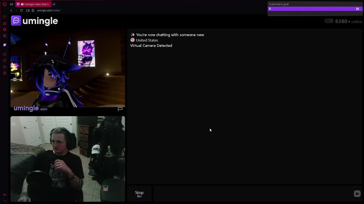Click the "Subscribers goal" overlay label

point(279,4)
